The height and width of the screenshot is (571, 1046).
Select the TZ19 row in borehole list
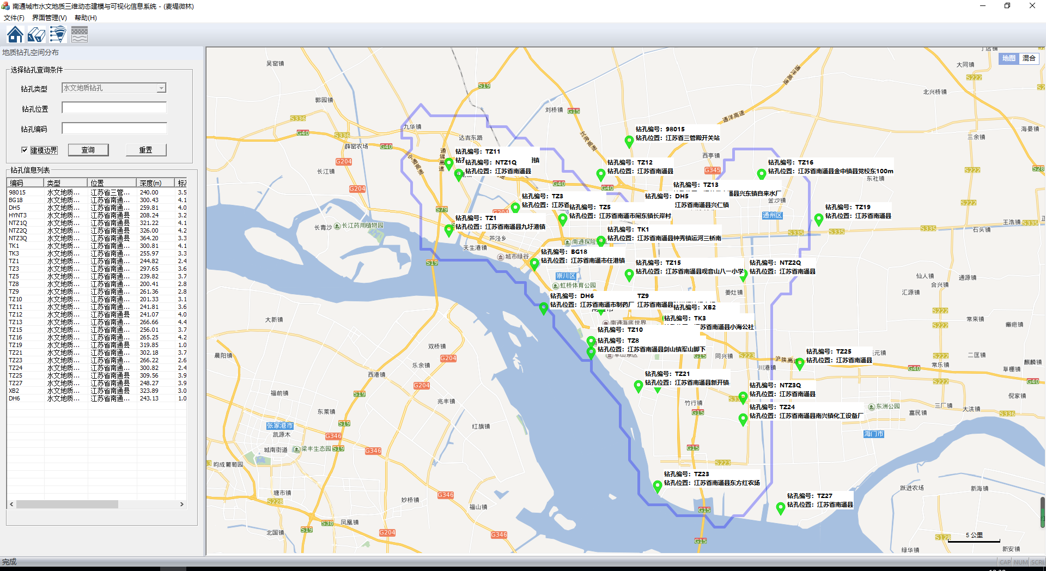coord(97,345)
